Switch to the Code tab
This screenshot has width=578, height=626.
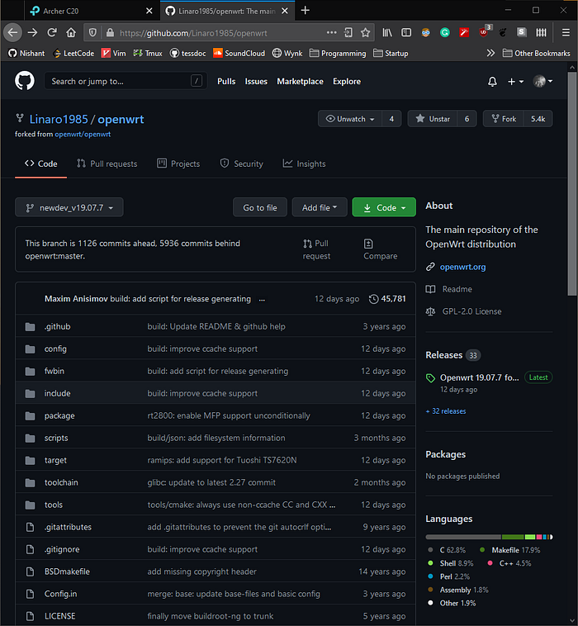pos(40,164)
